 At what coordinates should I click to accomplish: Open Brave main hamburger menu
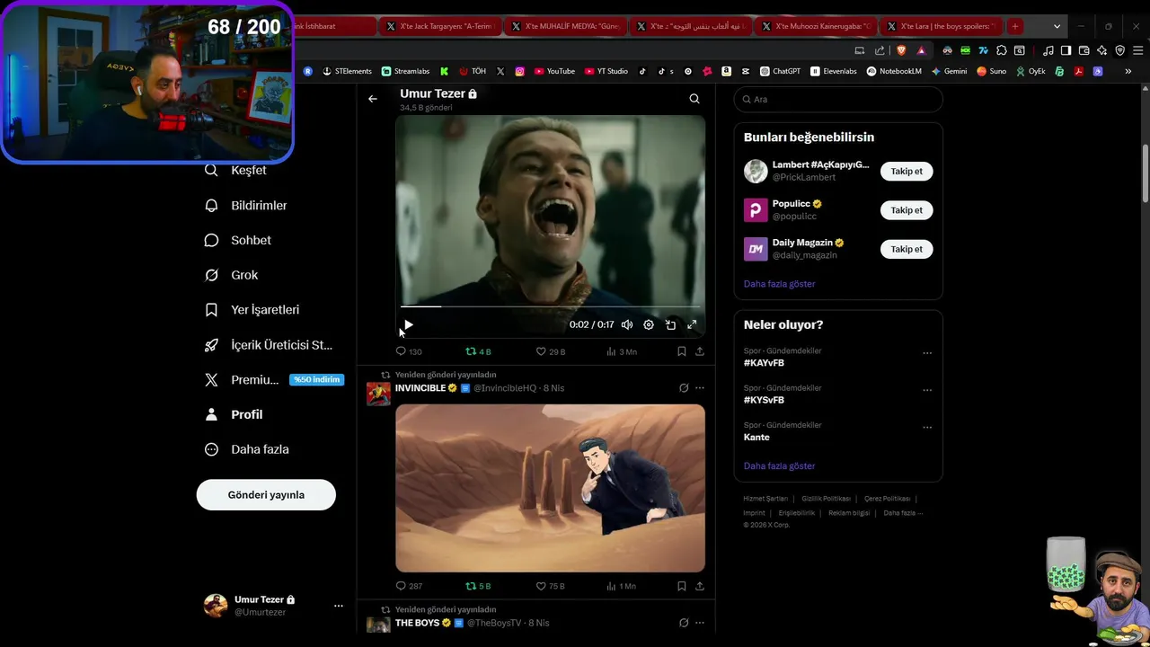[x=1137, y=50]
